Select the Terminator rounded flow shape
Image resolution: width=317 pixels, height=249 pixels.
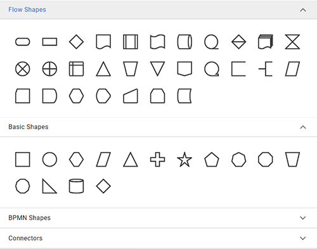coord(23,42)
